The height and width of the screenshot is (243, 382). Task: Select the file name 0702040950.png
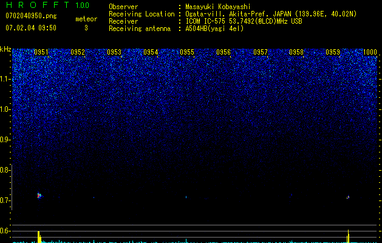pyautogui.click(x=31, y=16)
